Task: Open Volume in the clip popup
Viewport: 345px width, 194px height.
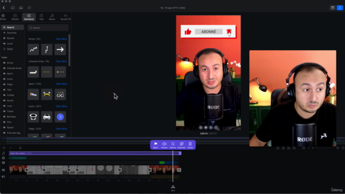Action: click(x=164, y=145)
